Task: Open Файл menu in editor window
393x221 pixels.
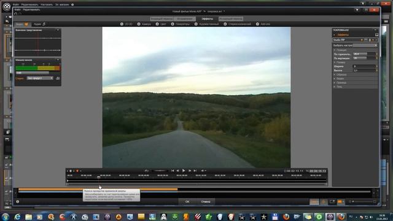Action: 17,10
